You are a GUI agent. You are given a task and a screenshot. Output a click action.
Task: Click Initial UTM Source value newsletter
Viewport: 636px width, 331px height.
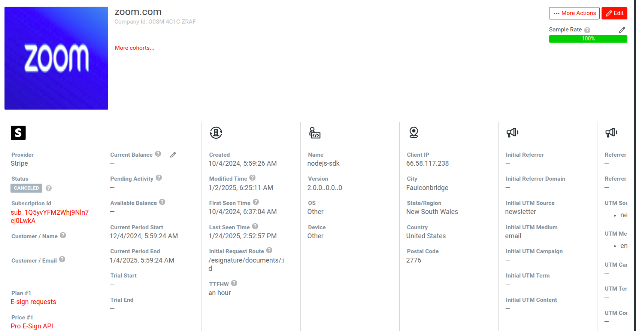coord(520,212)
